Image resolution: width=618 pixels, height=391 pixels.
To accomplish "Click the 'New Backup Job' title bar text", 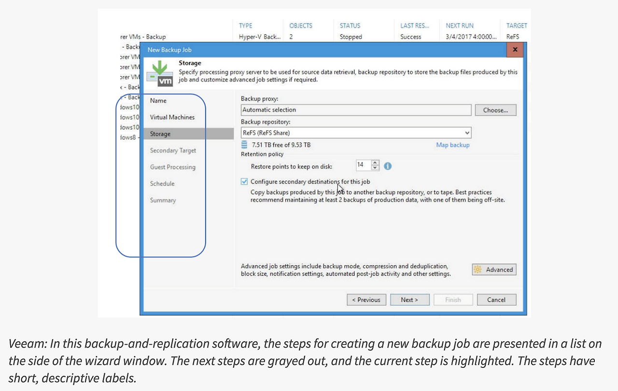I will click(x=169, y=50).
